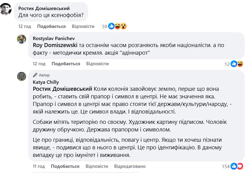Click the wow emoji on the first comment

pos(123,26)
